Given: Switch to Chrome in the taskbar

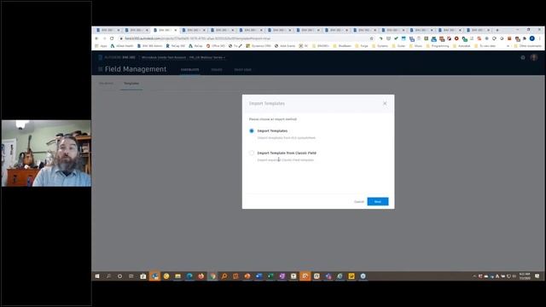Looking at the screenshot, I should (x=212, y=276).
